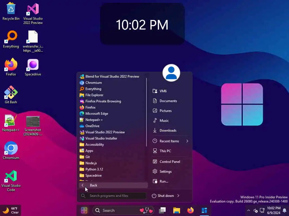Viewport: 289px width, 216px height.
Task: Click the 10:02 PM clock widget
Action: pyautogui.click(x=142, y=24)
